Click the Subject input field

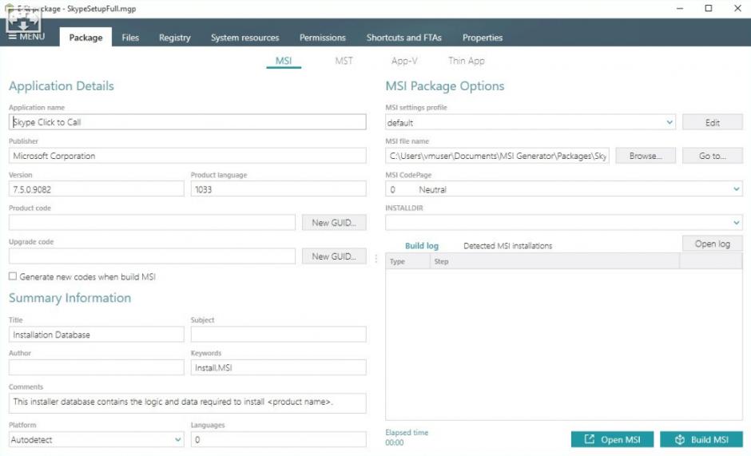tap(278, 335)
